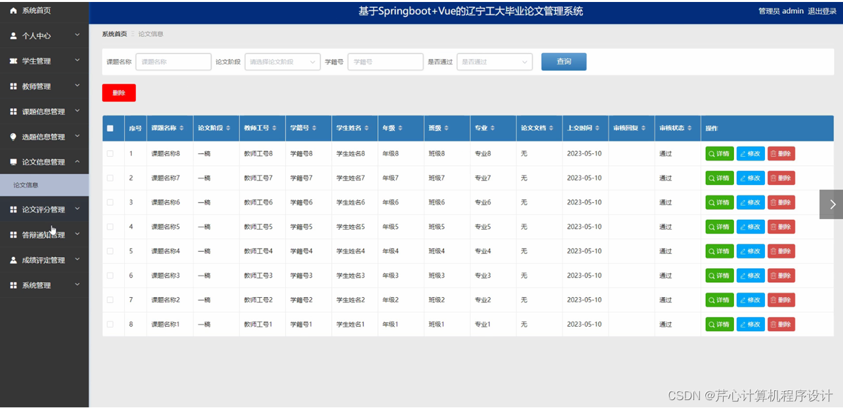843x408 pixels.
Task: Check the row for 课题名称1
Action: click(110, 324)
